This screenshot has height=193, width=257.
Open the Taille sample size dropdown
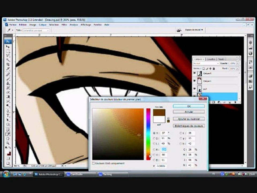tap(36, 30)
